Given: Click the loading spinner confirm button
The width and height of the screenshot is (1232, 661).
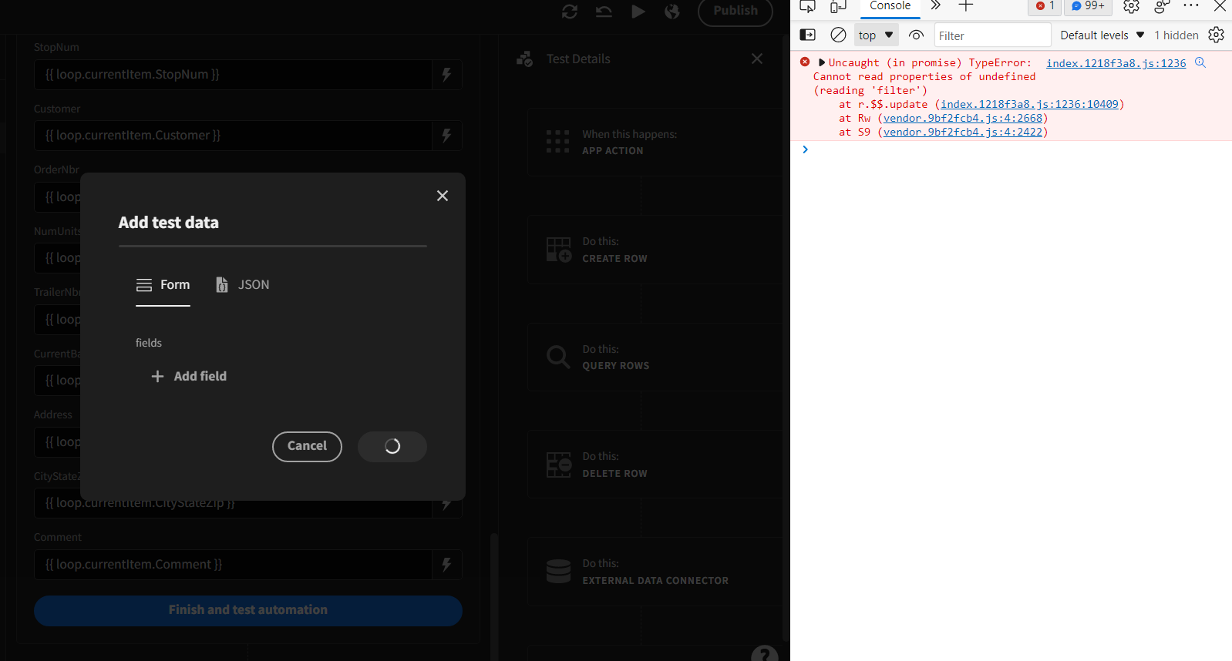Looking at the screenshot, I should point(392,446).
